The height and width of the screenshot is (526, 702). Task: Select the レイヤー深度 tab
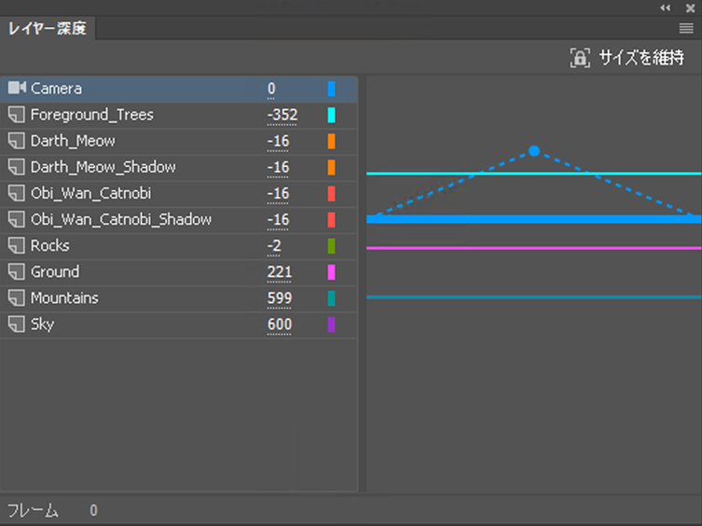[48, 28]
